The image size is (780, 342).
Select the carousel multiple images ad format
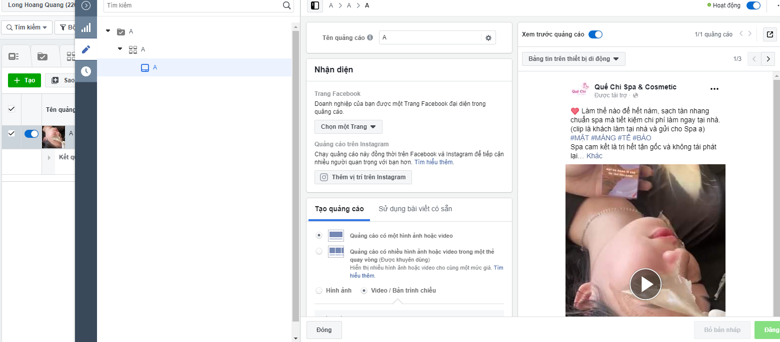pyautogui.click(x=319, y=251)
